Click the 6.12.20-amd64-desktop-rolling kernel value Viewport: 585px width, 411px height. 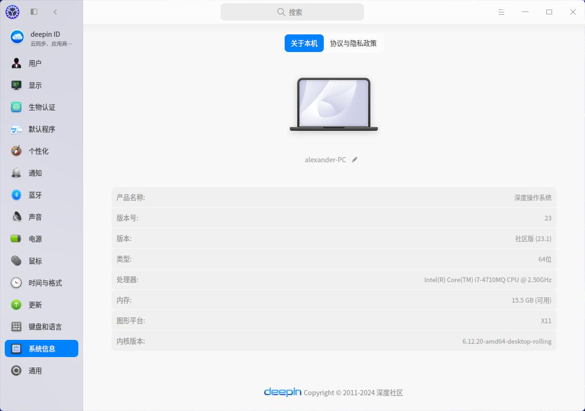pyautogui.click(x=507, y=341)
